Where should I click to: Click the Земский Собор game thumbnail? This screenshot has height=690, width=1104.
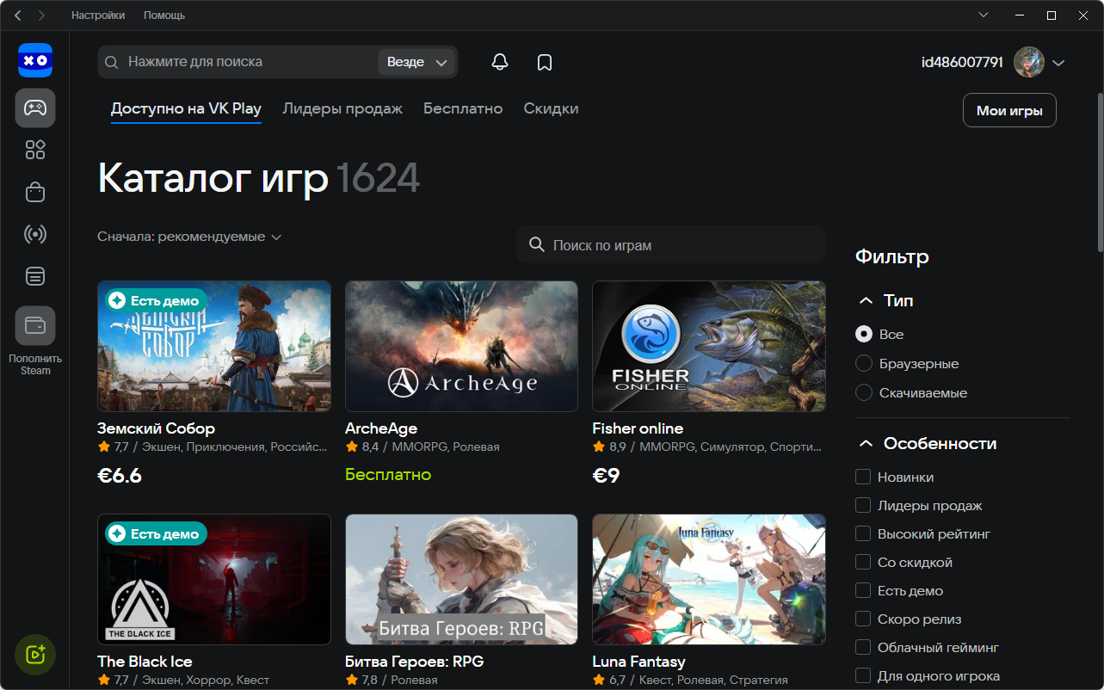[213, 346]
